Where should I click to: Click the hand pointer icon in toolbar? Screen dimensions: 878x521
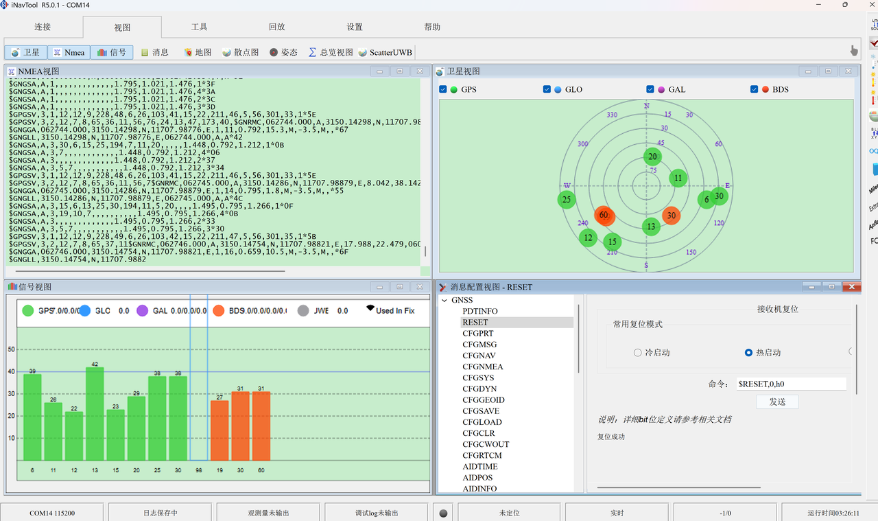click(x=854, y=51)
